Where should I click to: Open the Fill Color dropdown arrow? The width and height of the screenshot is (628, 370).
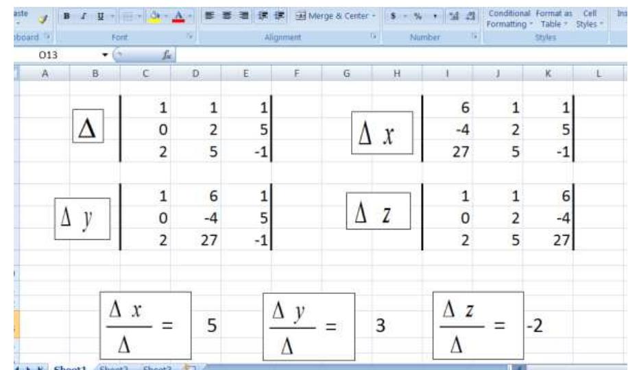tap(165, 16)
